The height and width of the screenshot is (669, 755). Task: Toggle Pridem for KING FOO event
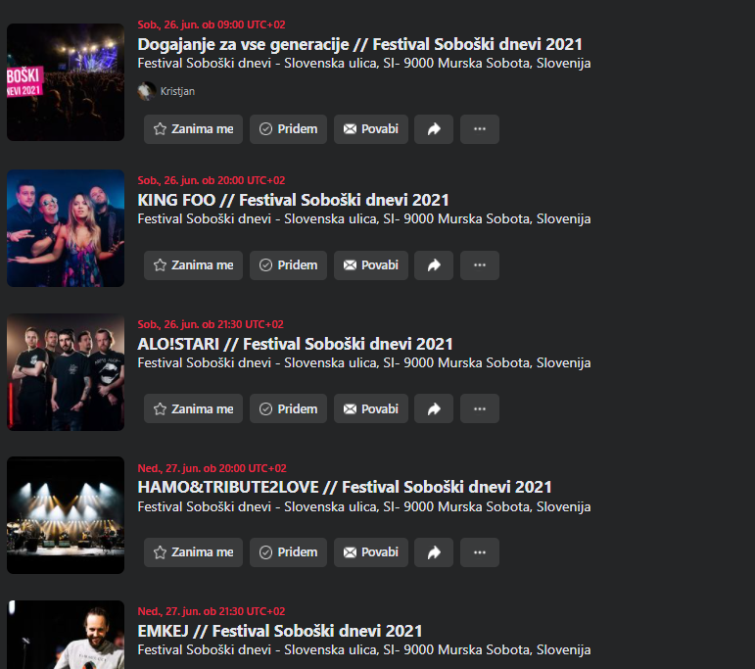pyautogui.click(x=288, y=265)
